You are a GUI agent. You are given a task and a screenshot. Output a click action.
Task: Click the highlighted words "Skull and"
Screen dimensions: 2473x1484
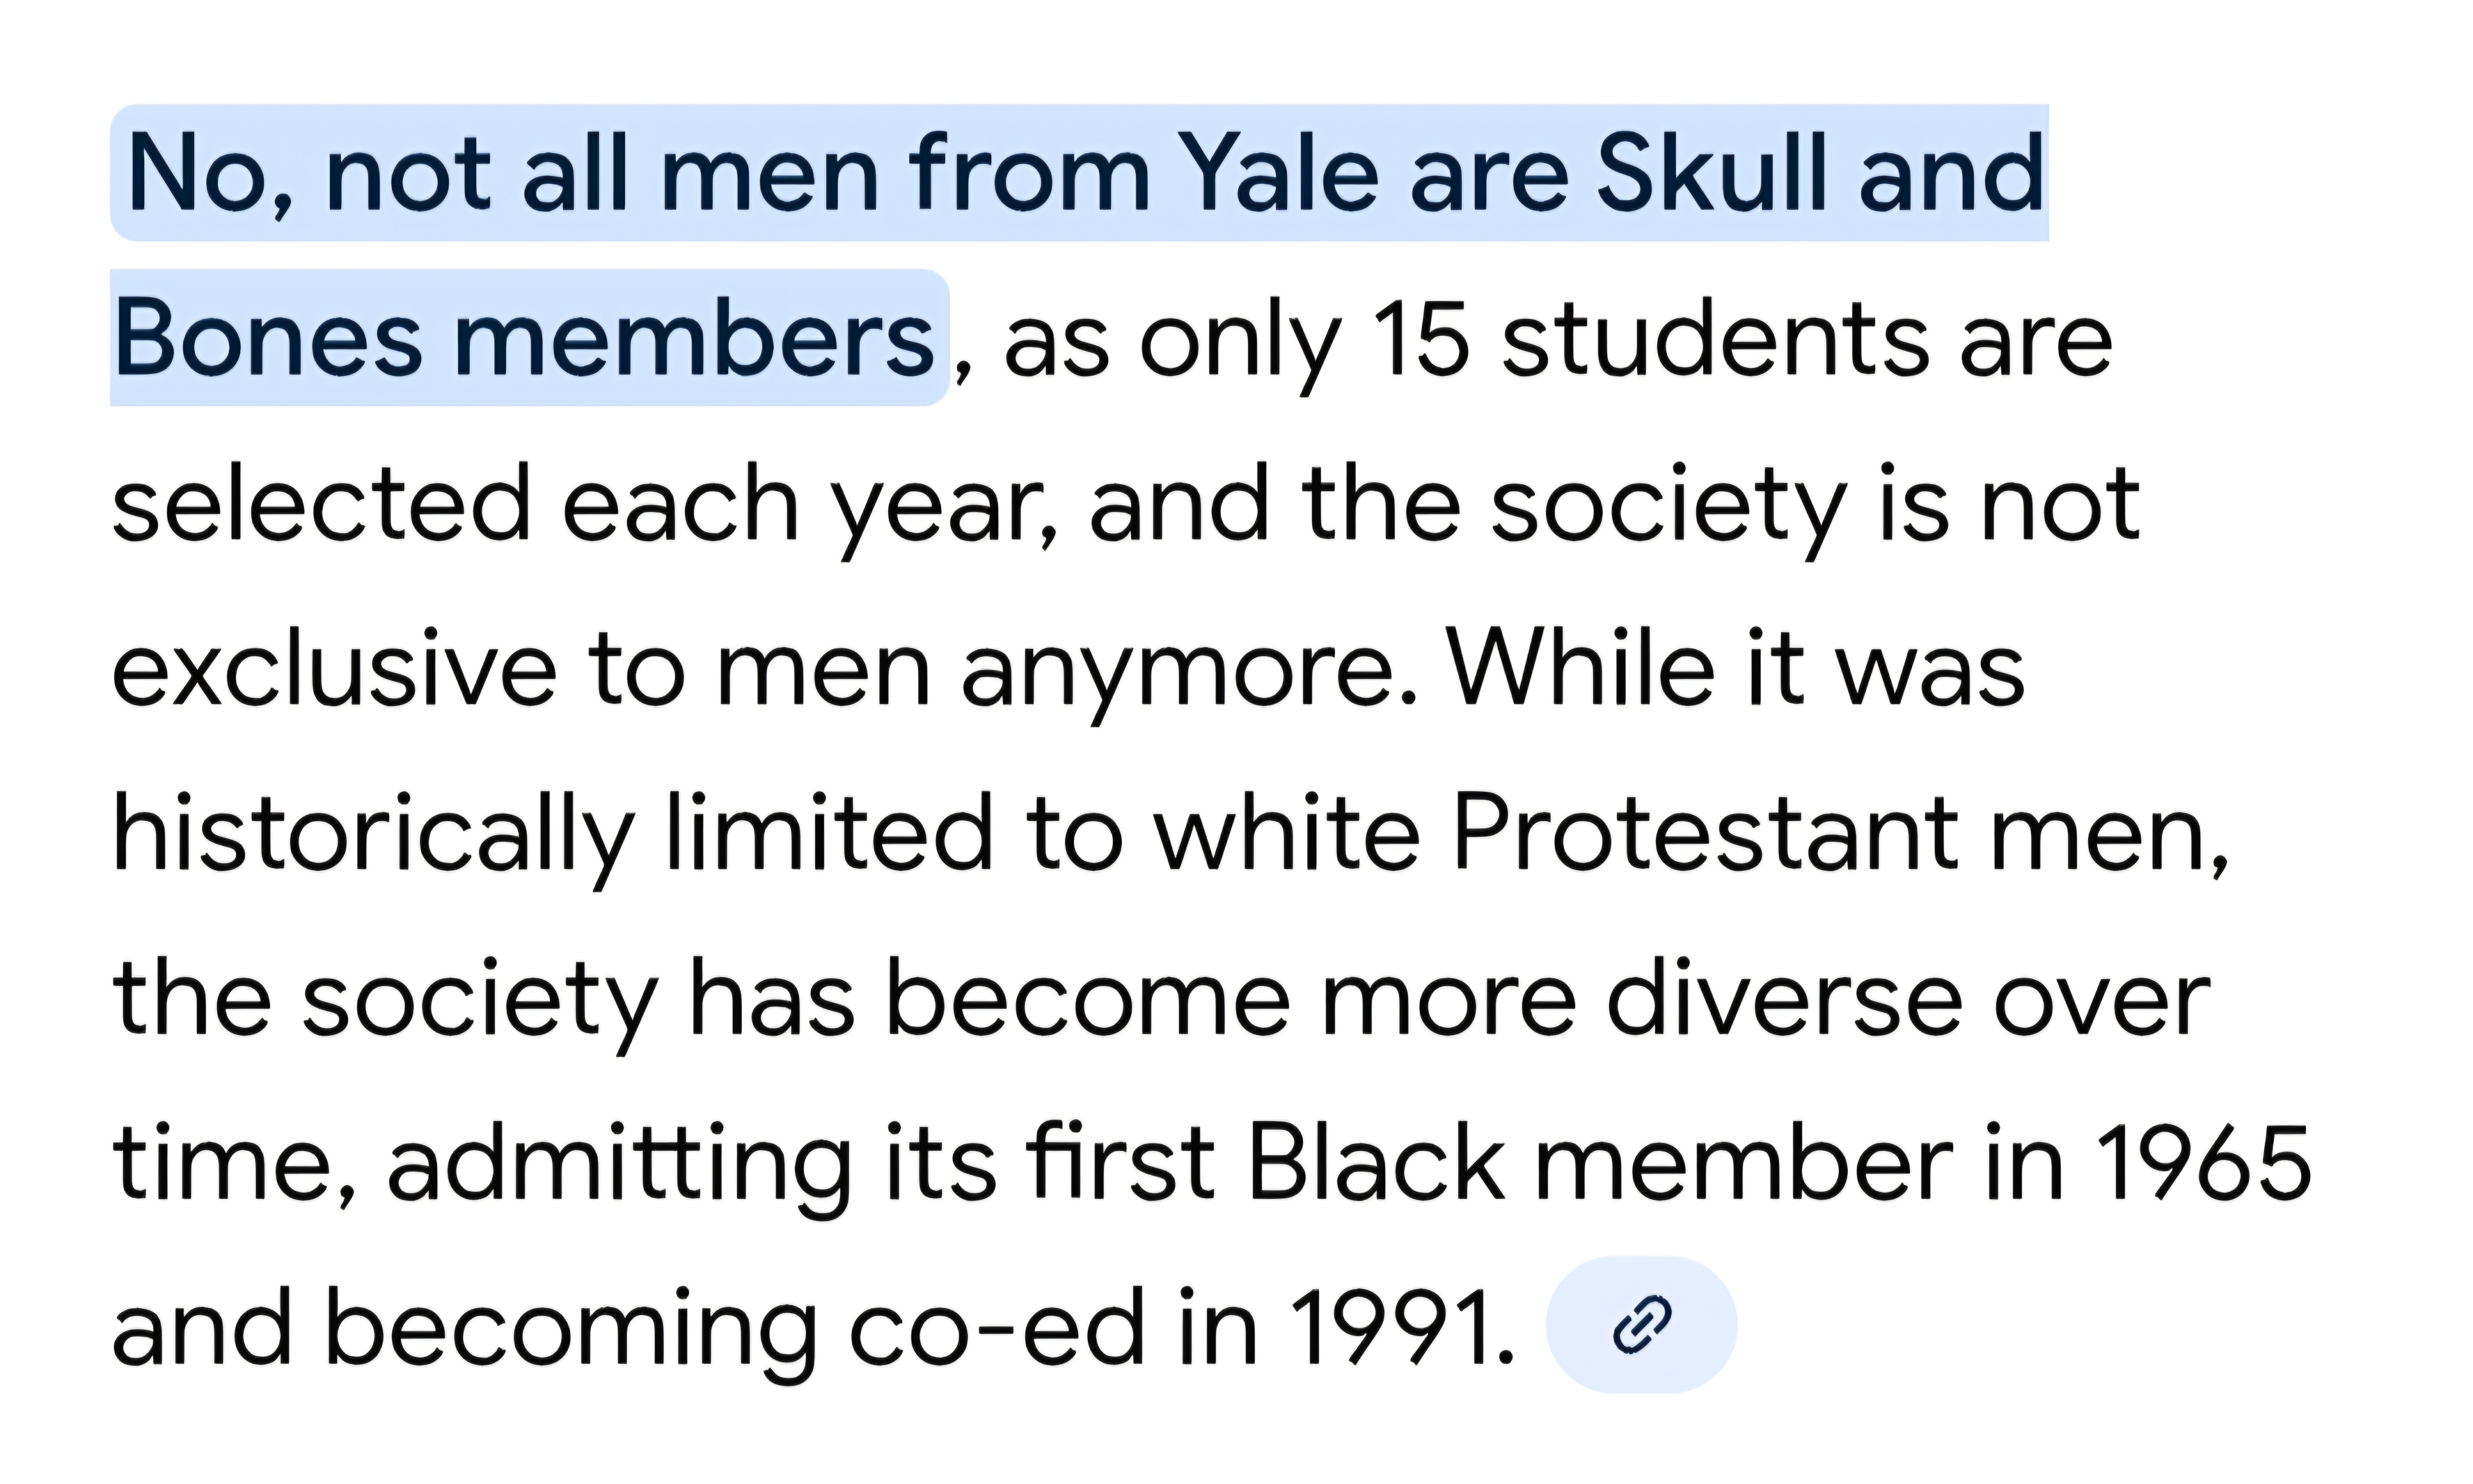pos(1819,175)
